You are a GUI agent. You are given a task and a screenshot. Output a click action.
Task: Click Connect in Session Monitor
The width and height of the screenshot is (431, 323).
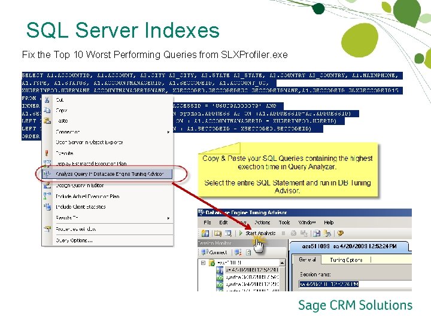point(214,252)
